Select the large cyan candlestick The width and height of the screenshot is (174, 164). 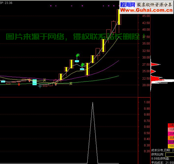[35, 82]
